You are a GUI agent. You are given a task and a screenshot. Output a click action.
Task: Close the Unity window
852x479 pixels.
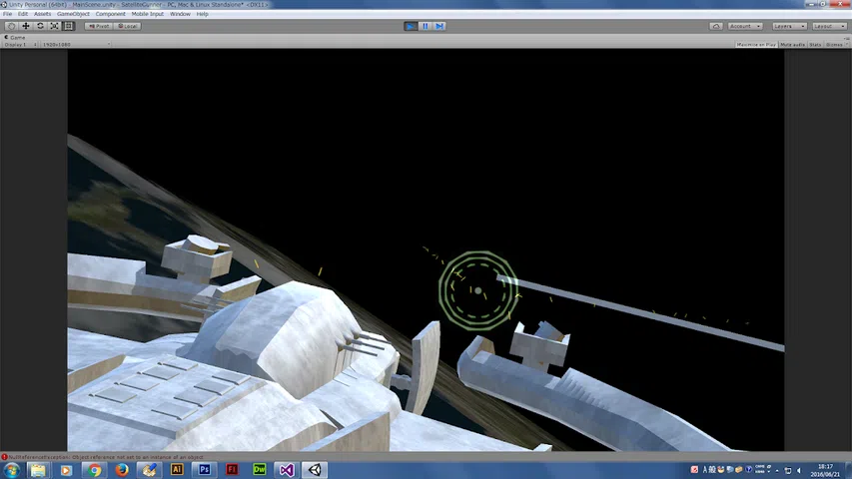(x=840, y=4)
